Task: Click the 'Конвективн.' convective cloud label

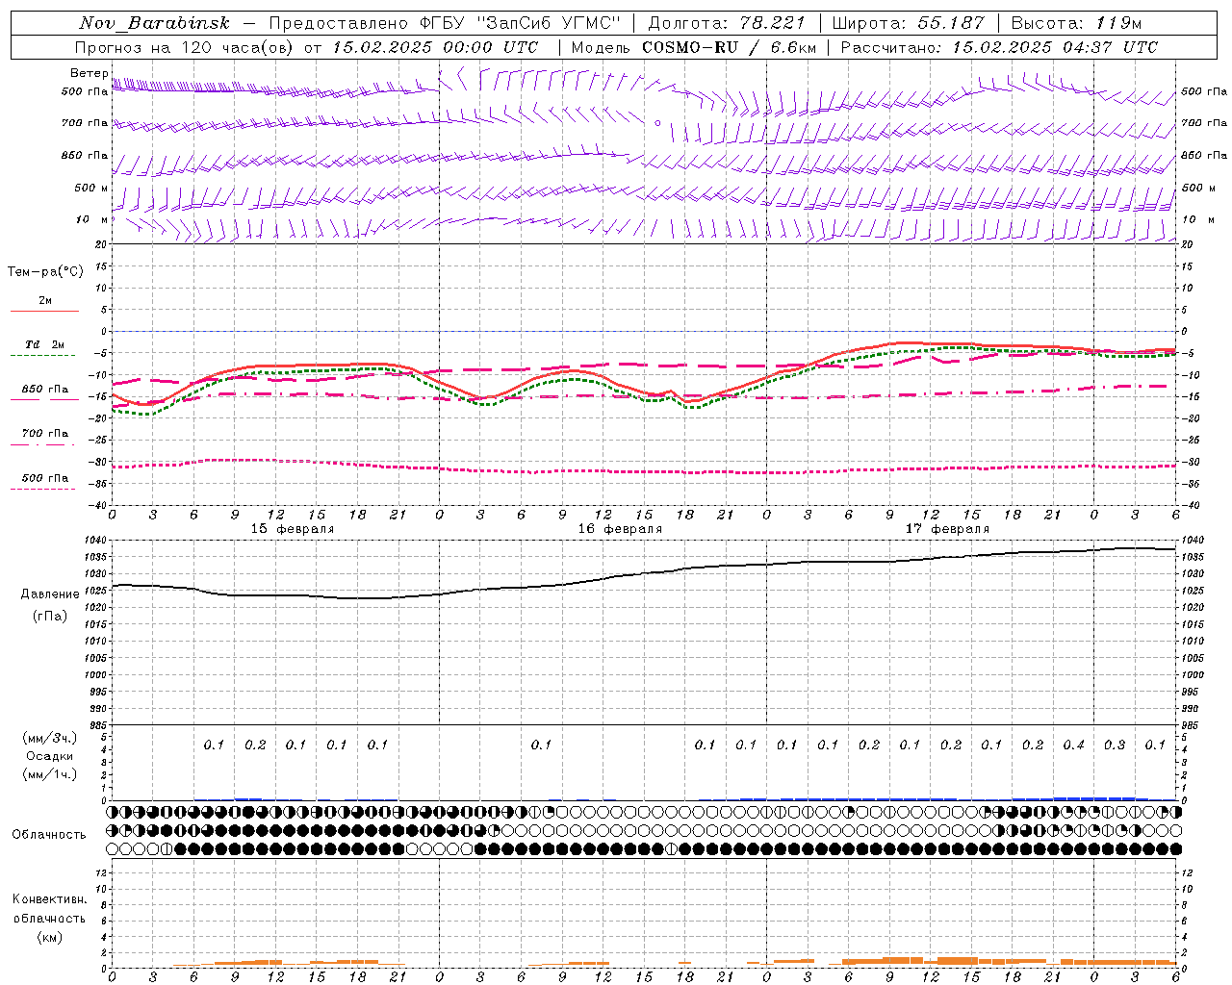Action: [x=49, y=899]
